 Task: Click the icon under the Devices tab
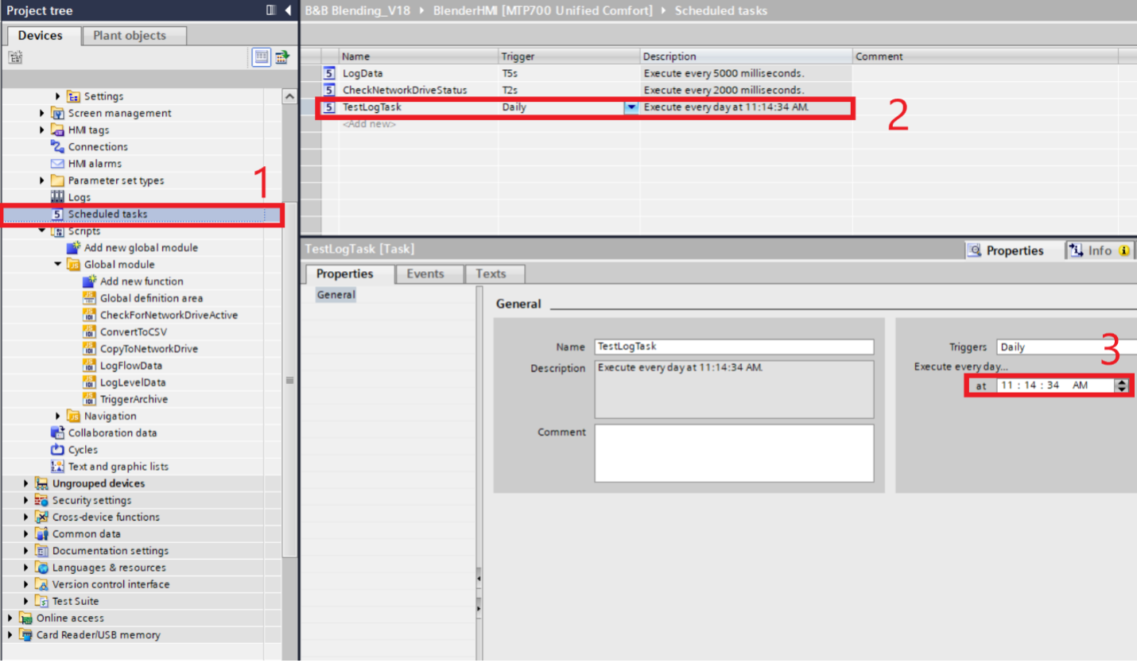(16, 57)
